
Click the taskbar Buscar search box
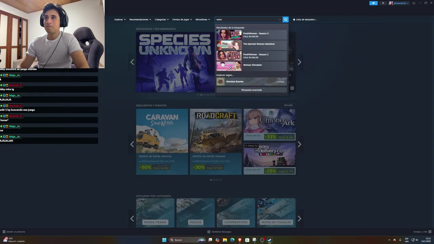[x=188, y=240]
